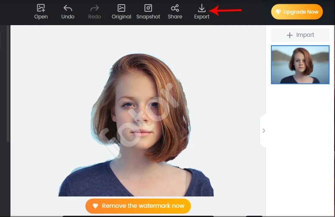Click Remove the watermark now
Image resolution: width=335 pixels, height=217 pixels.
tap(143, 206)
